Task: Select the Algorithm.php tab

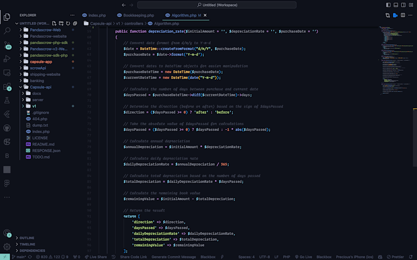Action: tap(184, 15)
